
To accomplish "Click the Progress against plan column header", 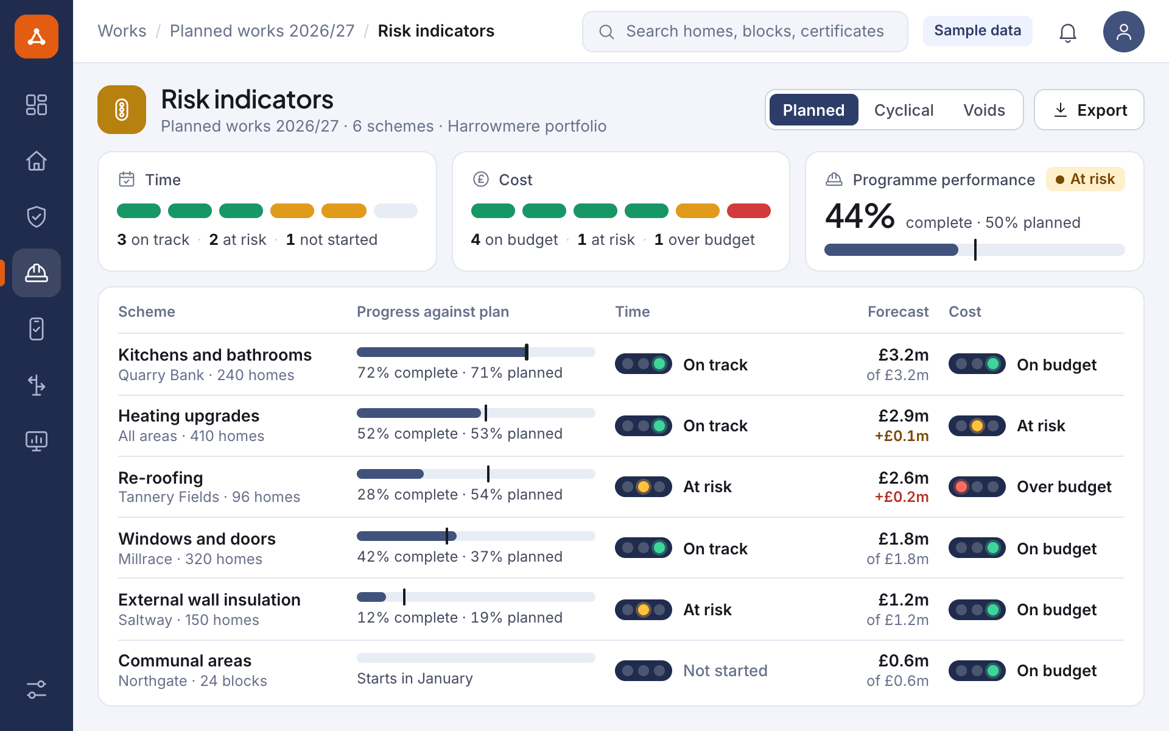I will pyautogui.click(x=432, y=312).
